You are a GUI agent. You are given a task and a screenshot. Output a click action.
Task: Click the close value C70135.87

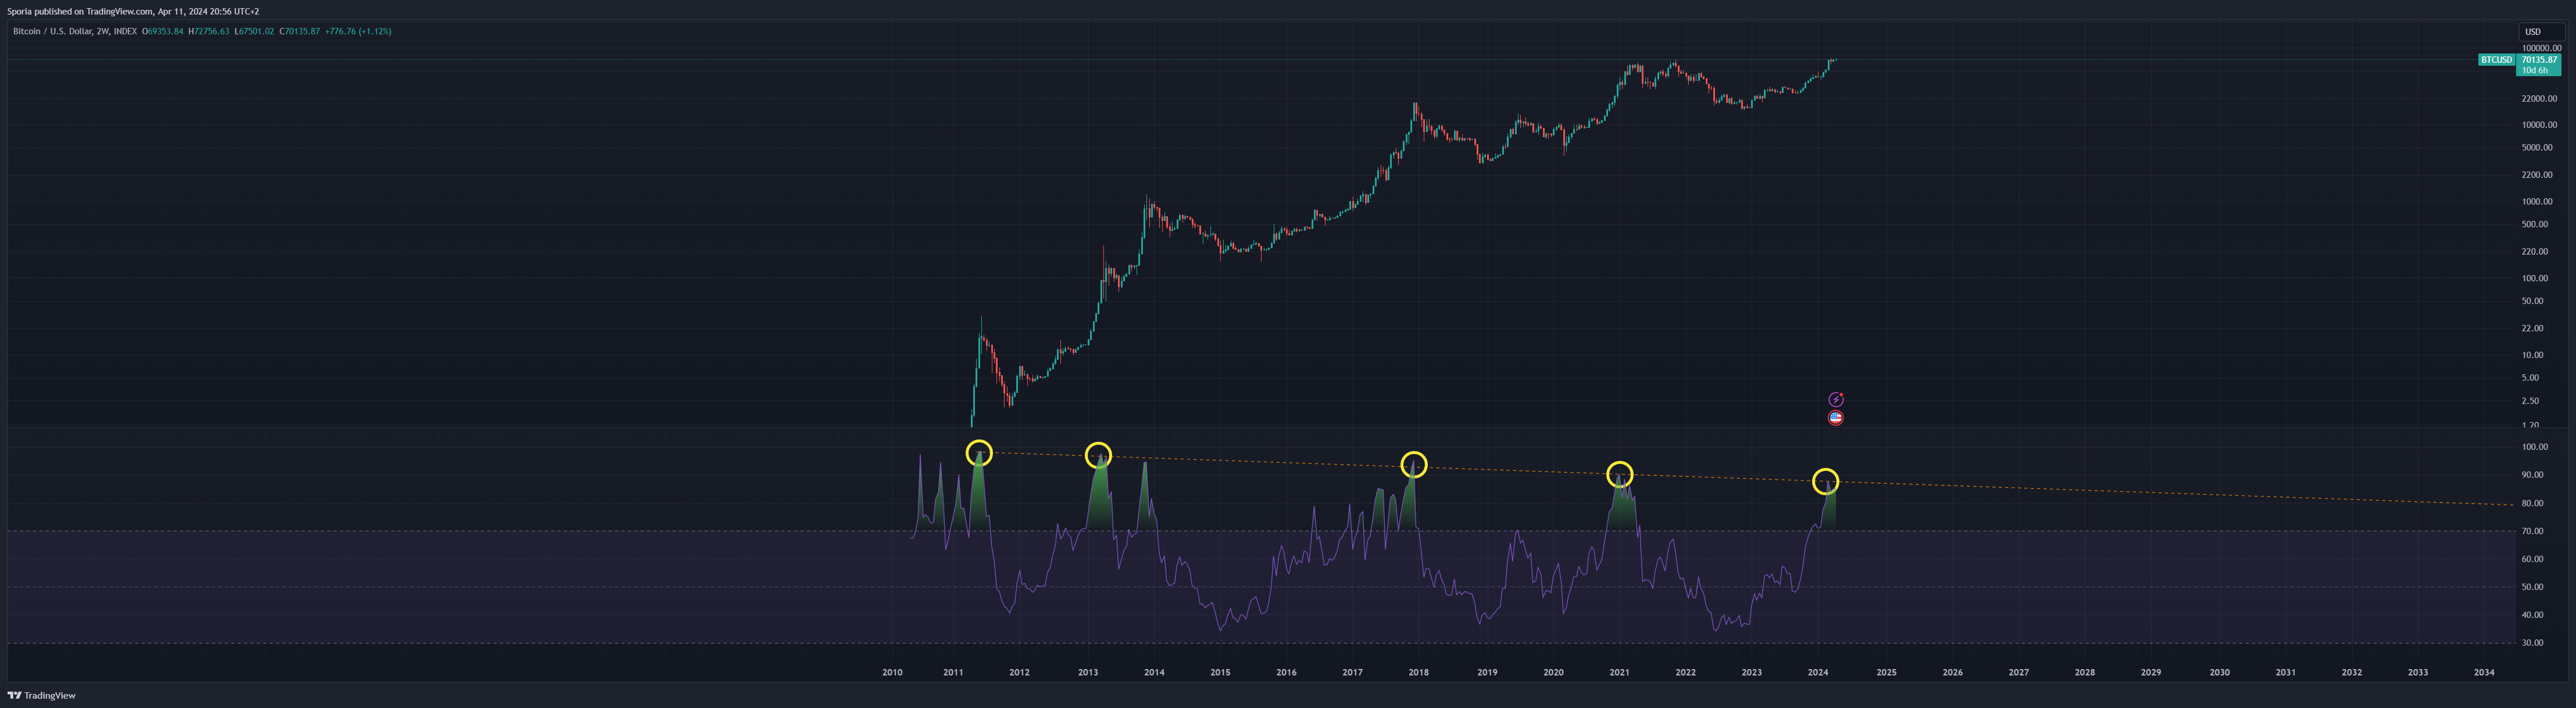300,32
